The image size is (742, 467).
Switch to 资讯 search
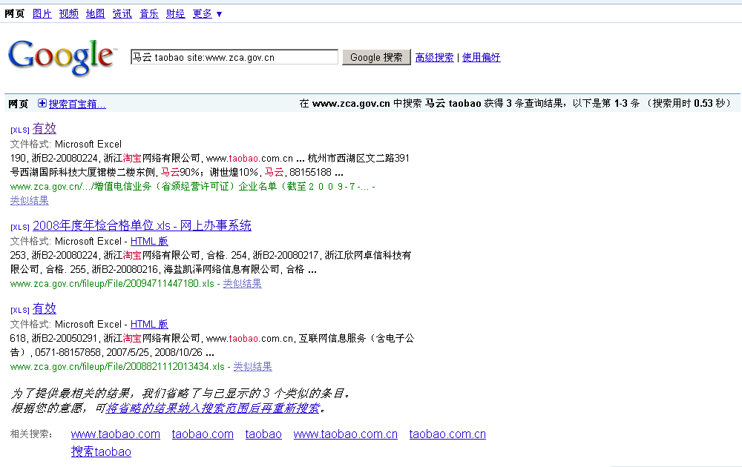tap(122, 13)
